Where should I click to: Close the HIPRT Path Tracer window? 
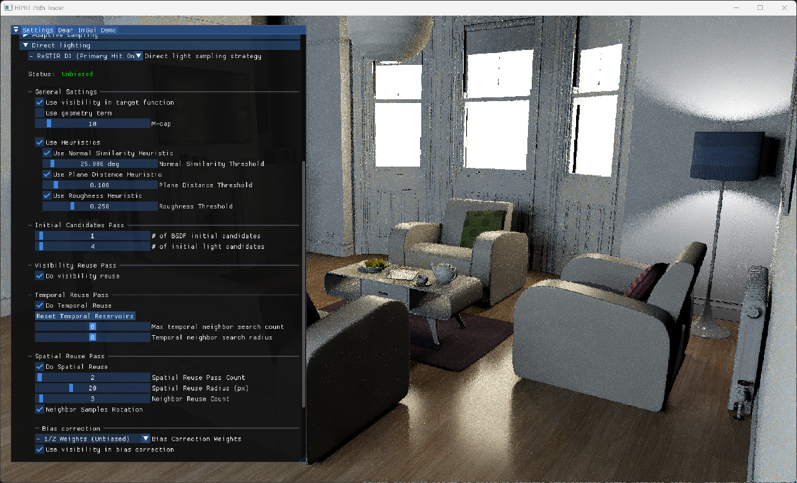click(x=784, y=7)
